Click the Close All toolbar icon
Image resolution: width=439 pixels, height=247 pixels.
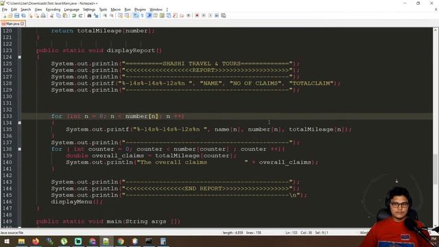(x=37, y=15)
